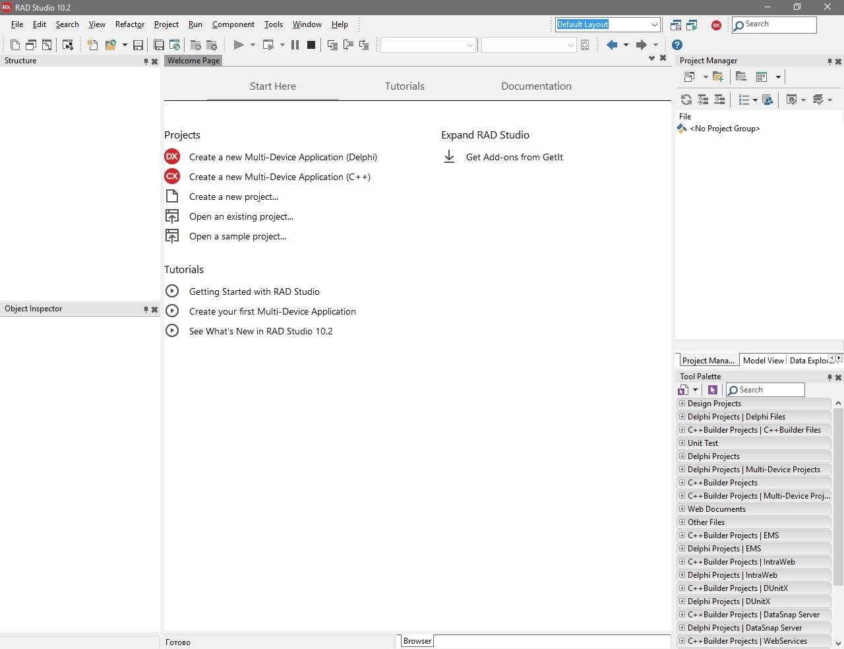The image size is (844, 649).
Task: Click the Add File to Project icon
Action: [x=195, y=45]
